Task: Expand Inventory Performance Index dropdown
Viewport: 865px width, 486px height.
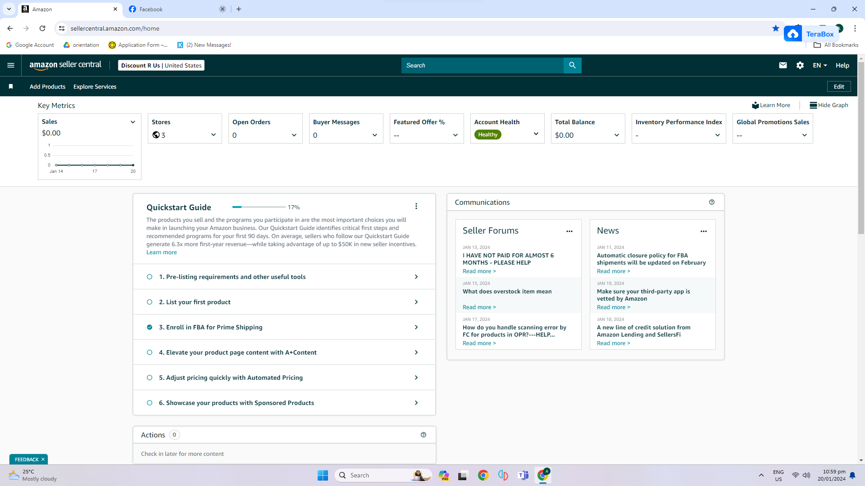Action: 718,135
